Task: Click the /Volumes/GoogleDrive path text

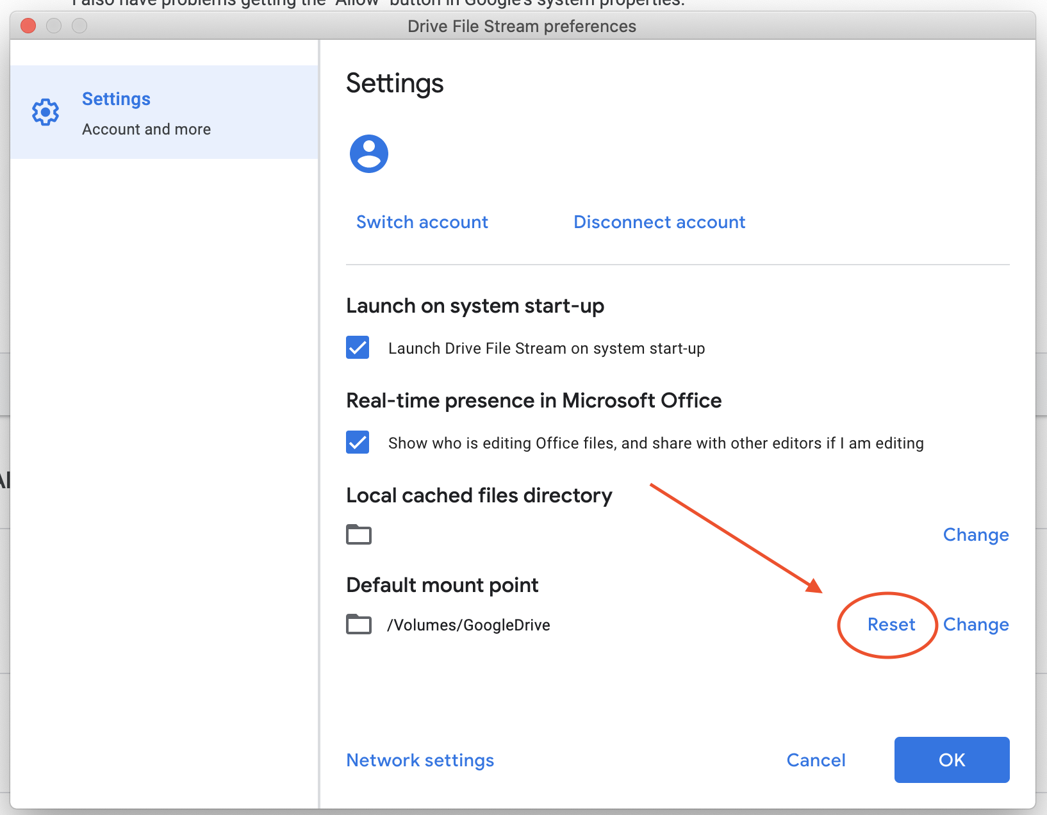Action: pos(468,625)
